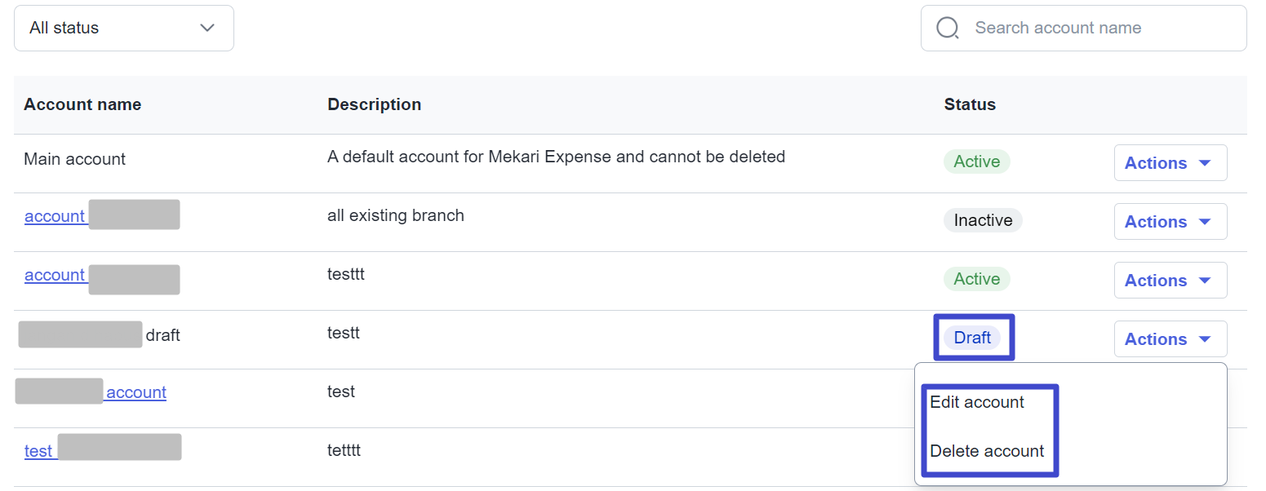Click the Draft status badge
This screenshot has width=1266, height=491.
click(x=972, y=338)
